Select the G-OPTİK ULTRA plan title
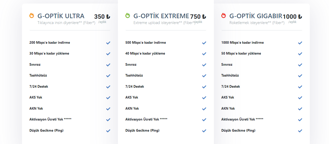Image resolution: width=329 pixels, height=144 pixels. tap(61, 16)
